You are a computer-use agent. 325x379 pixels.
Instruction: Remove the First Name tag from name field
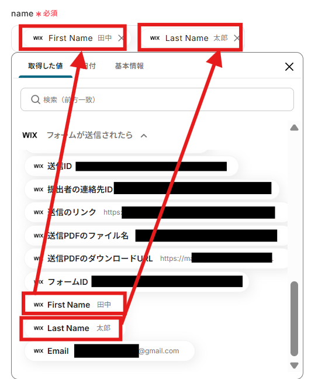(121, 38)
